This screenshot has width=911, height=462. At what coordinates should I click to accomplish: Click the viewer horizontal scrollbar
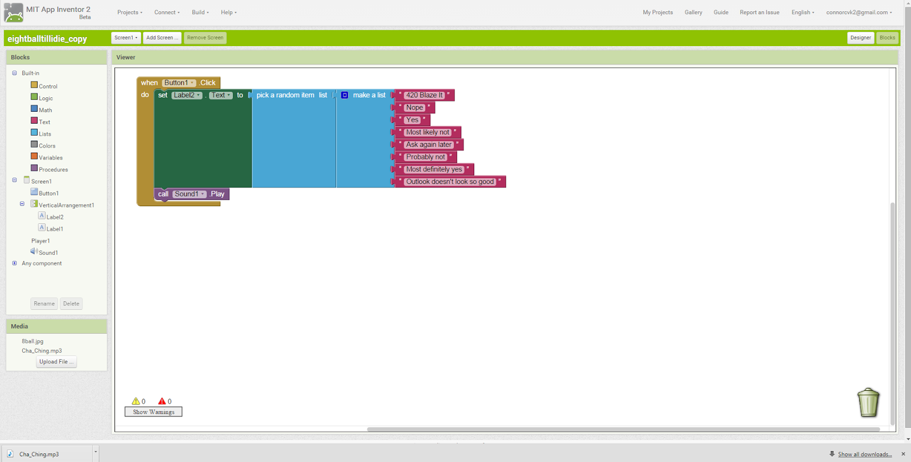point(623,430)
